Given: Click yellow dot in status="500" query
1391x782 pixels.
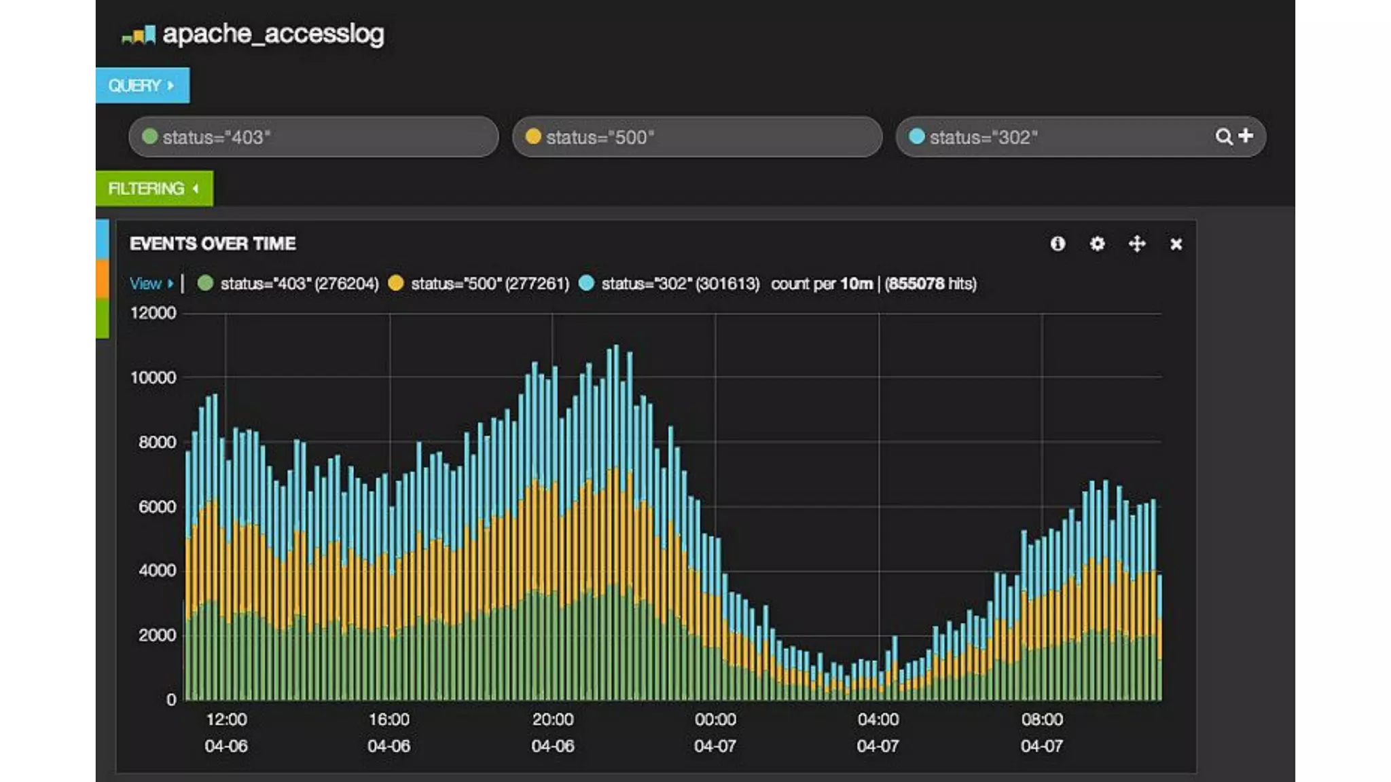Looking at the screenshot, I should pyautogui.click(x=533, y=136).
